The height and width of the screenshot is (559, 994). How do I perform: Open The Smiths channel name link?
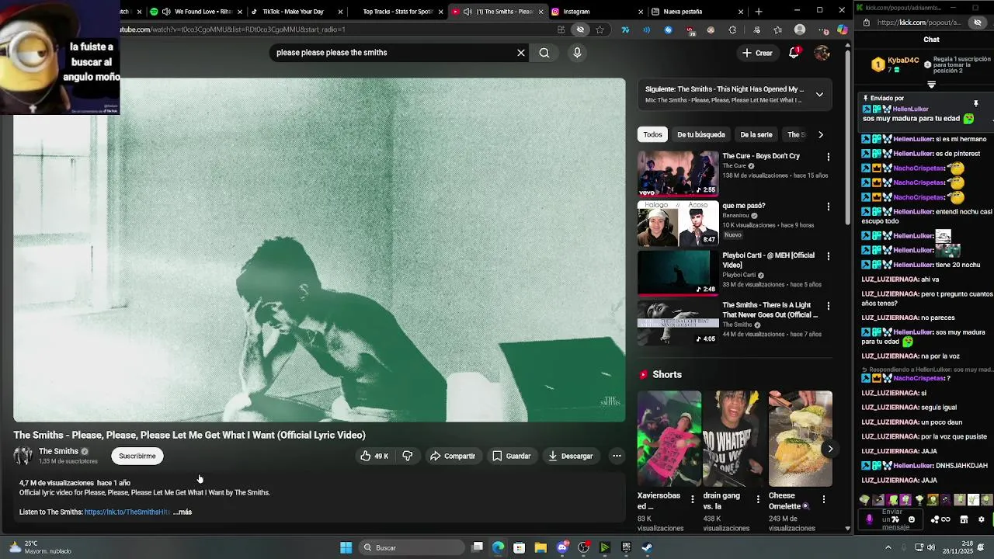tap(58, 451)
